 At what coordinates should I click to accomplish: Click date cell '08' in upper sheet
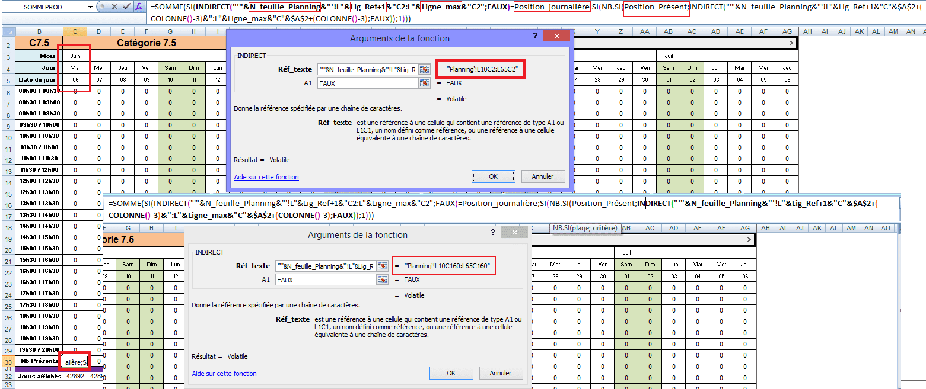[122, 79]
